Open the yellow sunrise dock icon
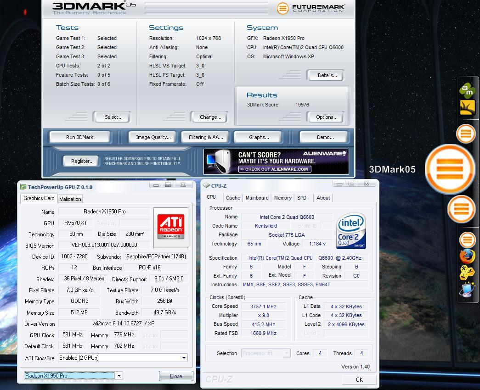 click(x=467, y=107)
